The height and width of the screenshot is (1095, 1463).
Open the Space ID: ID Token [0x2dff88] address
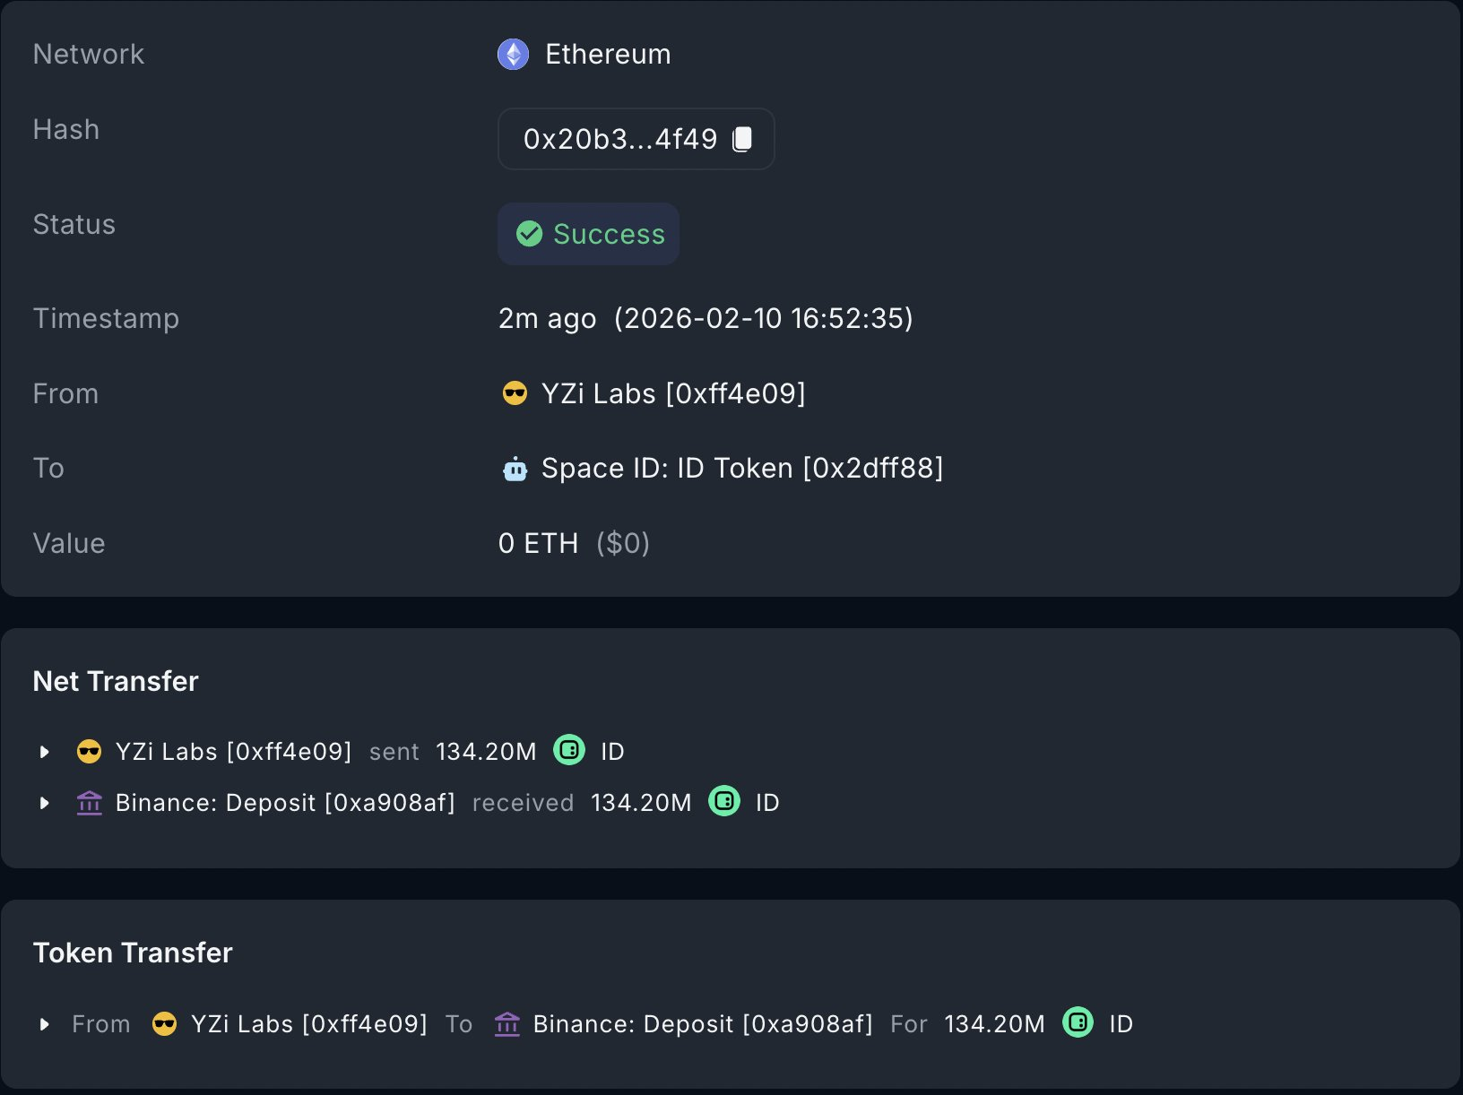742,469
